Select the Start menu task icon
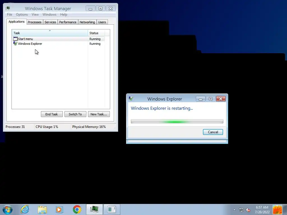This screenshot has height=215, width=287. (15, 39)
